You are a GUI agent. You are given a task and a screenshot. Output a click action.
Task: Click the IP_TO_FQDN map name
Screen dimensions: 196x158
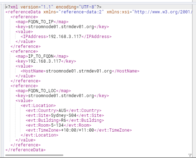(41, 56)
